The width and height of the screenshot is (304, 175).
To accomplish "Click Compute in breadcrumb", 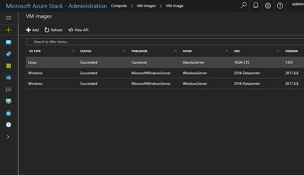I will [x=119, y=6].
